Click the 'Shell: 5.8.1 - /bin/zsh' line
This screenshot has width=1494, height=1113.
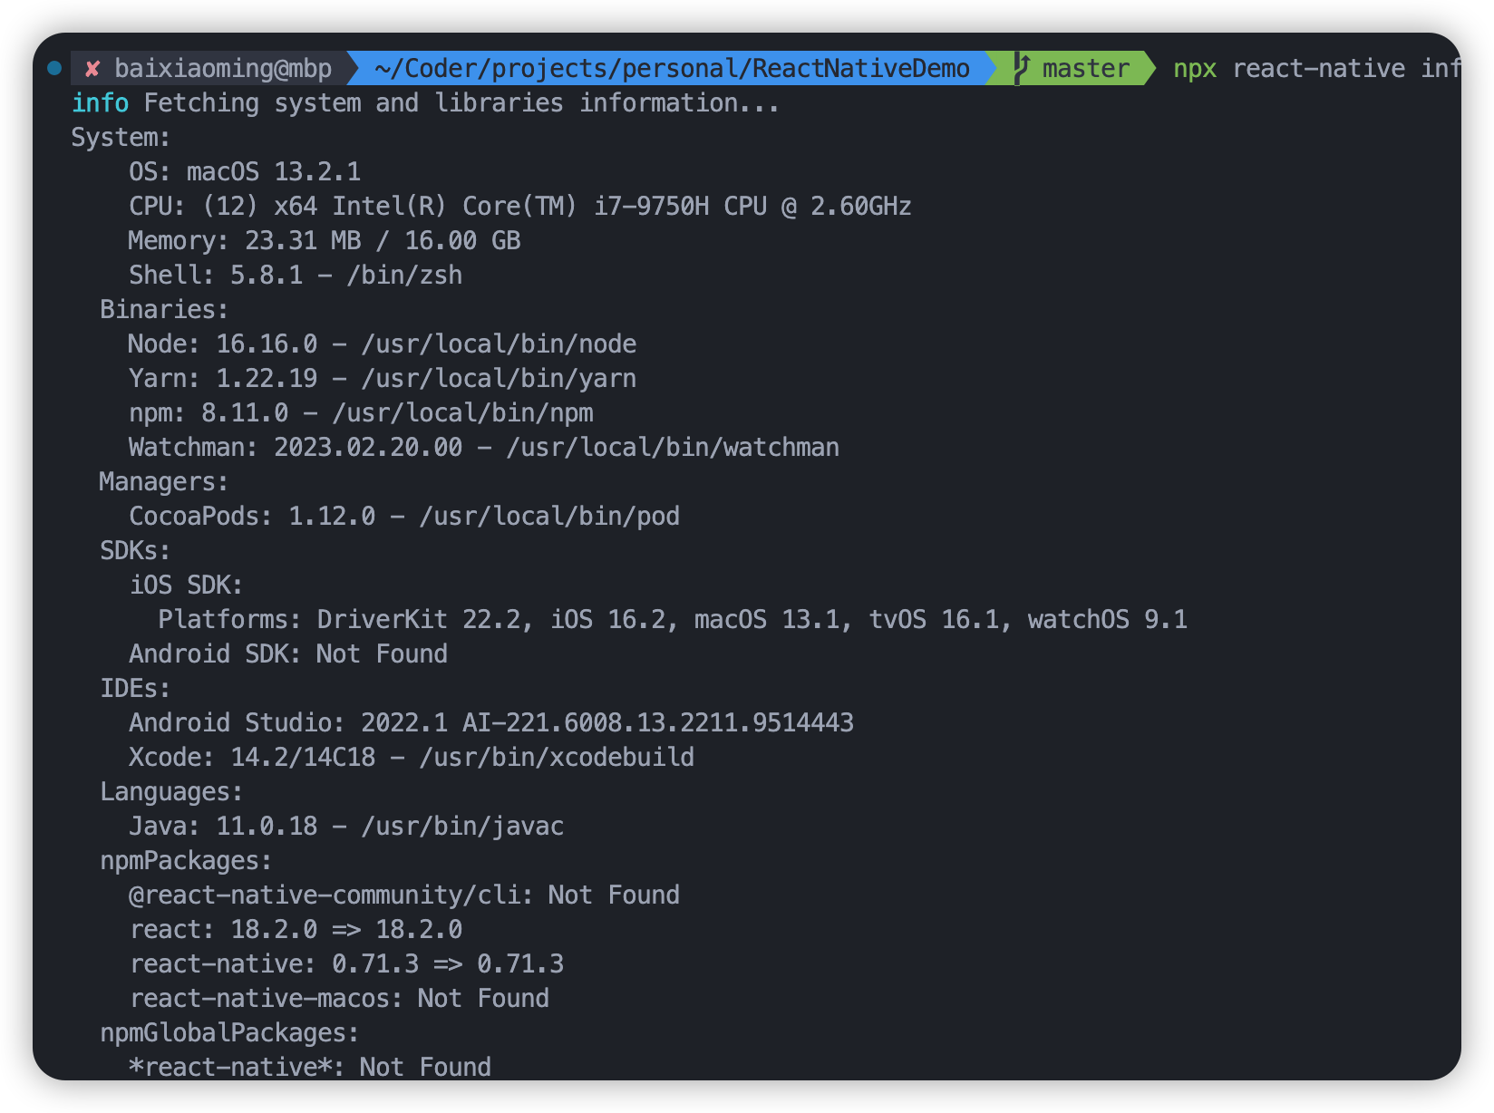click(296, 276)
